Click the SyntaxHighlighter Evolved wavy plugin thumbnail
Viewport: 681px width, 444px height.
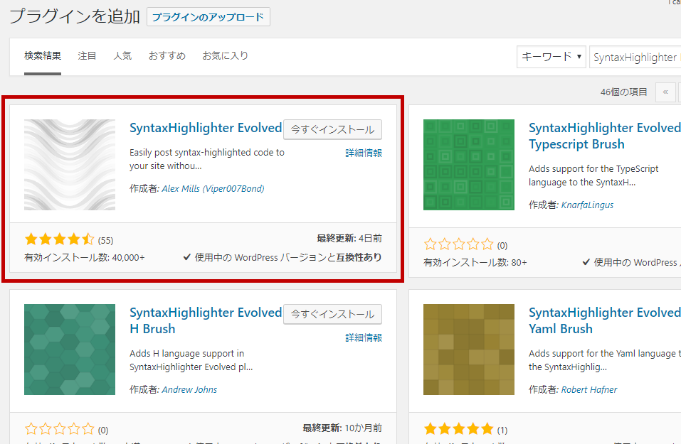tap(70, 165)
